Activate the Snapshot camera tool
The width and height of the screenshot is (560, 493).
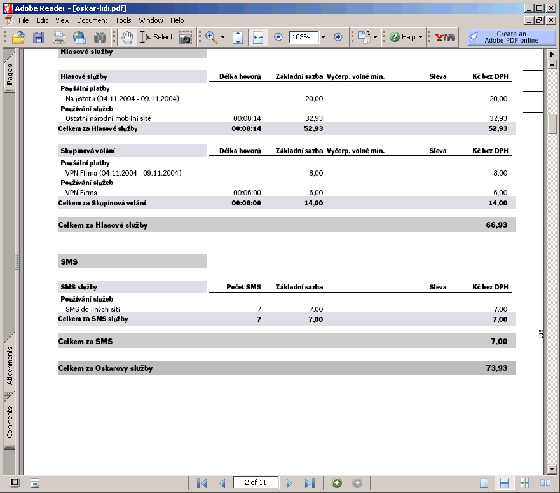pyautogui.click(x=185, y=38)
